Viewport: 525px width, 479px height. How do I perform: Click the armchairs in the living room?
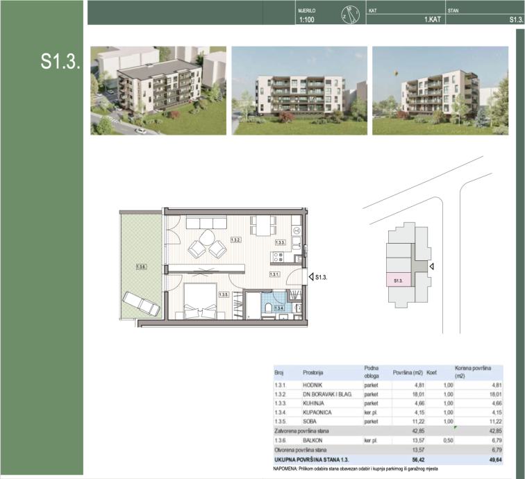point(208,249)
